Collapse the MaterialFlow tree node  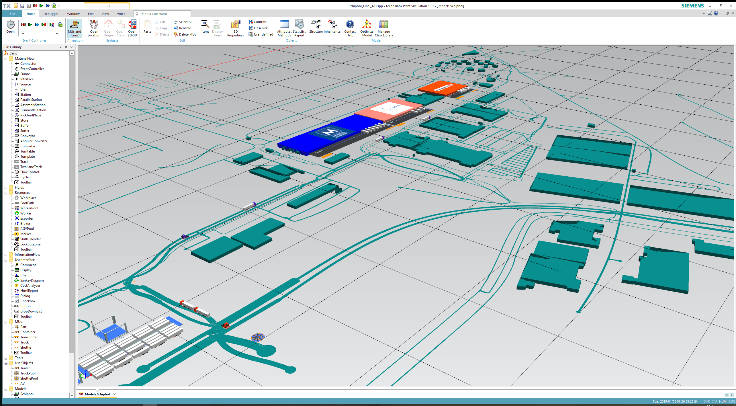click(6, 58)
